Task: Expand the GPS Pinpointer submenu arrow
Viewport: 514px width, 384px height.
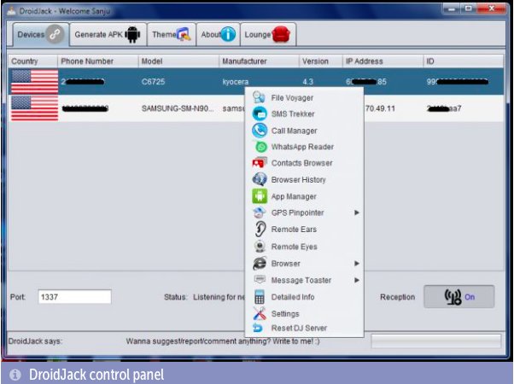Action: coord(357,212)
